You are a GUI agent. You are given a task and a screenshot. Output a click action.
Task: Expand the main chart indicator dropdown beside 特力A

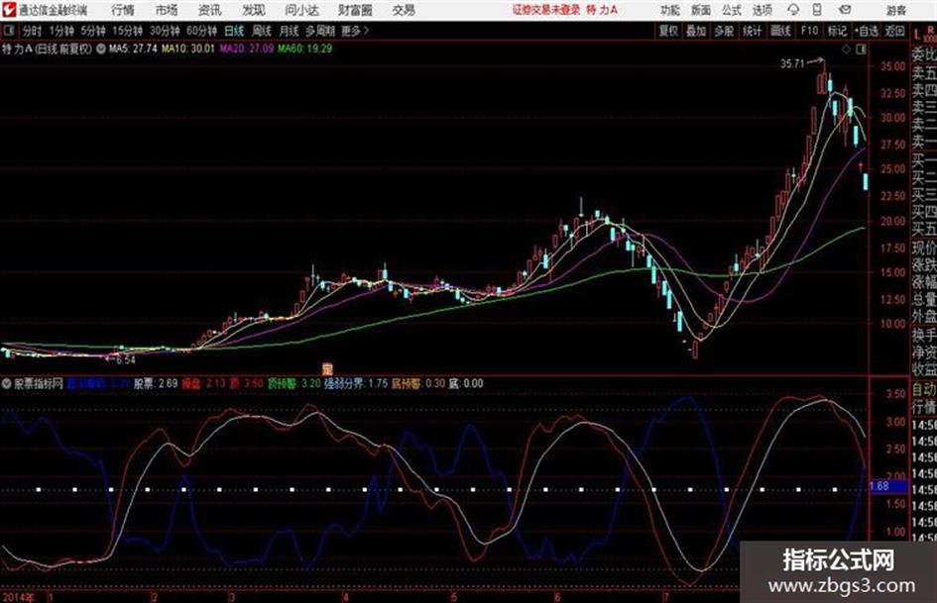[x=100, y=49]
